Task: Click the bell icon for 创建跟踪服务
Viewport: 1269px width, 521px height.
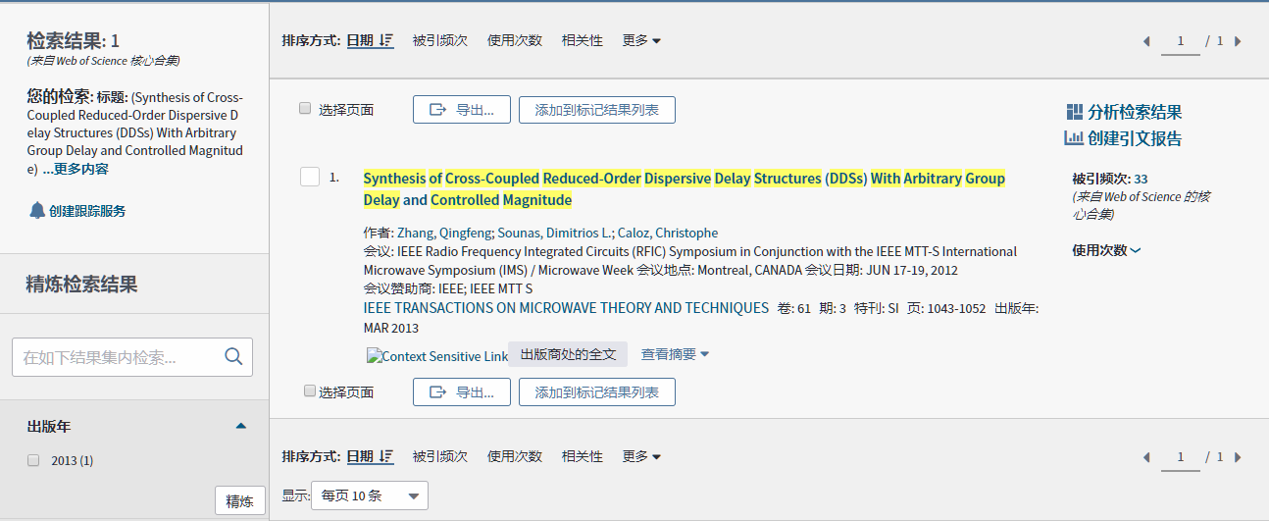Action: coord(37,210)
